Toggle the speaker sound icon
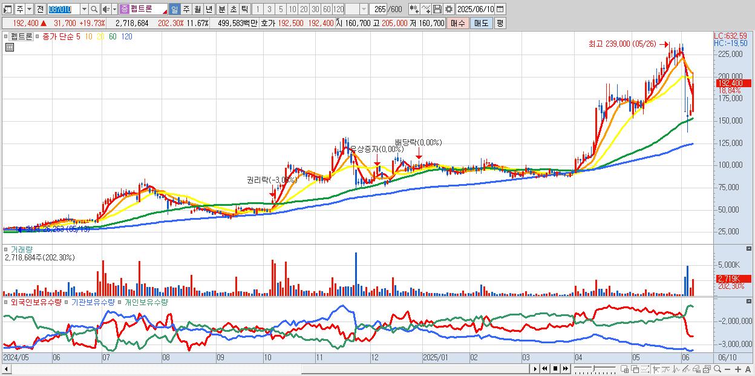The image size is (755, 376). coord(106,9)
